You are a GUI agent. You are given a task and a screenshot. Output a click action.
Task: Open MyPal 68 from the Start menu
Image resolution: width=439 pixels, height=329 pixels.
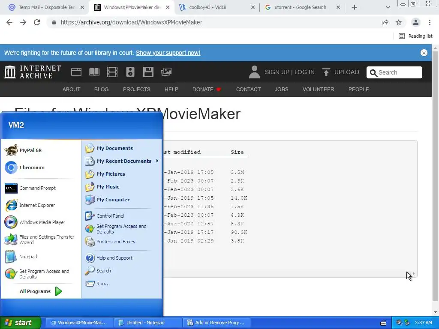click(24, 150)
